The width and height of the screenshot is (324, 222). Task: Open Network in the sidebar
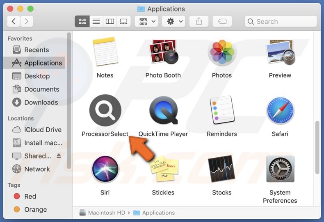[34, 169]
